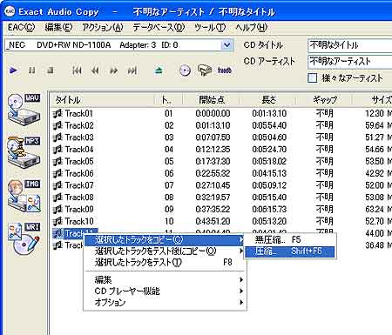
Task: Click the 不明 gap cell of Track04
Action: pyautogui.click(x=325, y=150)
